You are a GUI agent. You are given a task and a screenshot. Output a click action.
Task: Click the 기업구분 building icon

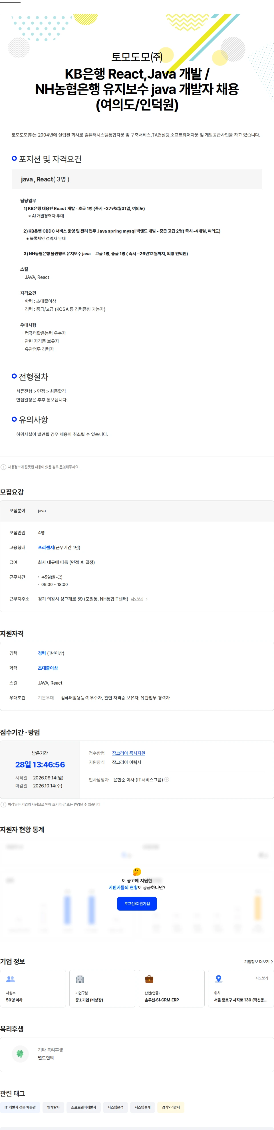pos(80,979)
